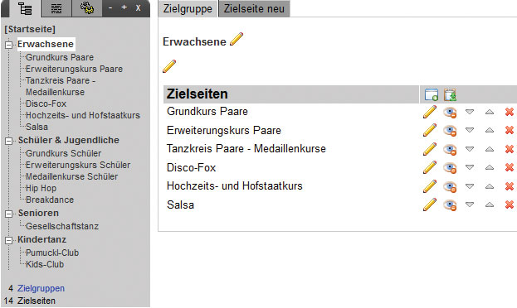Open Gesellschaftstanz in tree
This screenshot has width=517, height=308.
click(x=62, y=226)
